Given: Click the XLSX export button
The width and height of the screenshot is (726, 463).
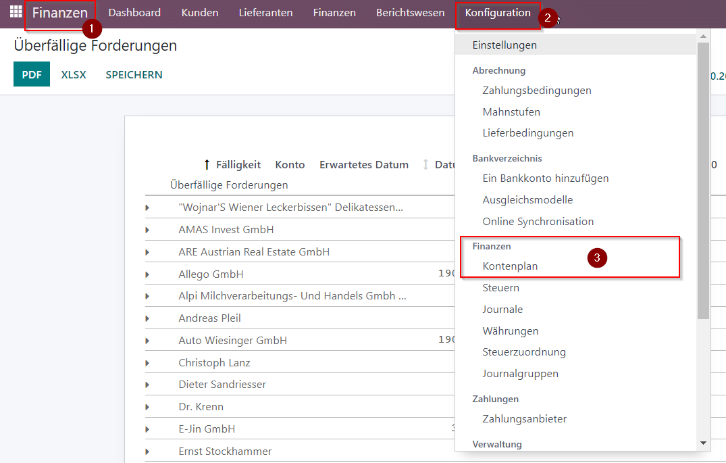Looking at the screenshot, I should (x=74, y=74).
